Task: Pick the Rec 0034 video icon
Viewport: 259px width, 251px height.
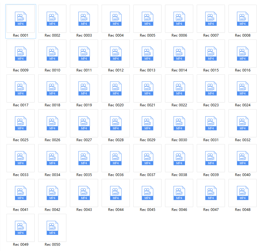Action: tap(52, 158)
